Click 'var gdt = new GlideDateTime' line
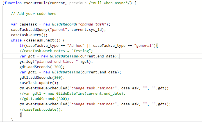The height and width of the screenshot is (123, 202). tap(69, 56)
